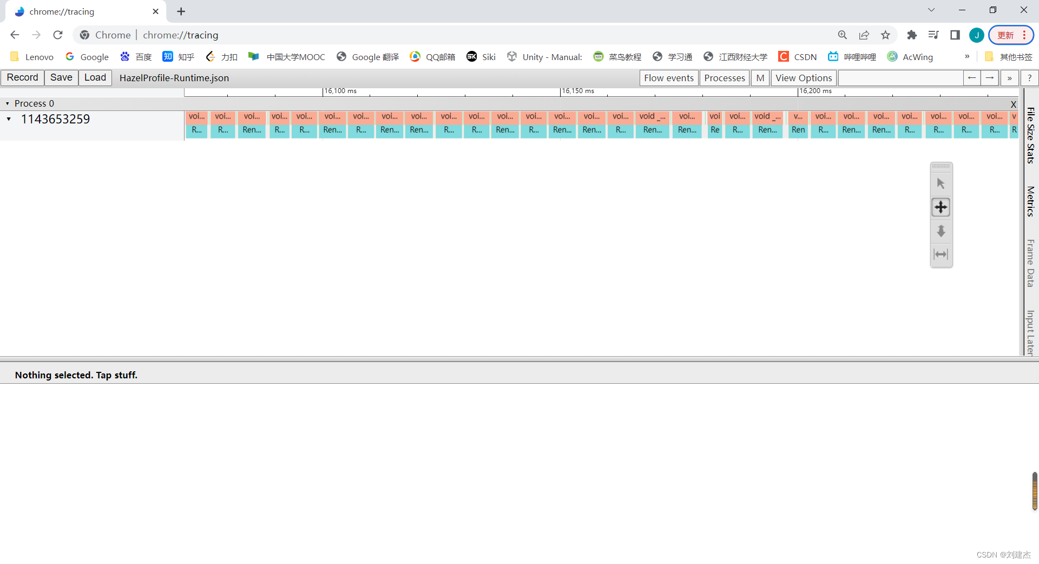1039x564 pixels.
Task: Close the chrome://tracing tab
Action: (x=156, y=11)
